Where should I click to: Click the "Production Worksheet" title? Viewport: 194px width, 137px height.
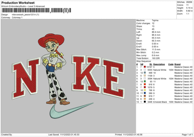point(18,3)
